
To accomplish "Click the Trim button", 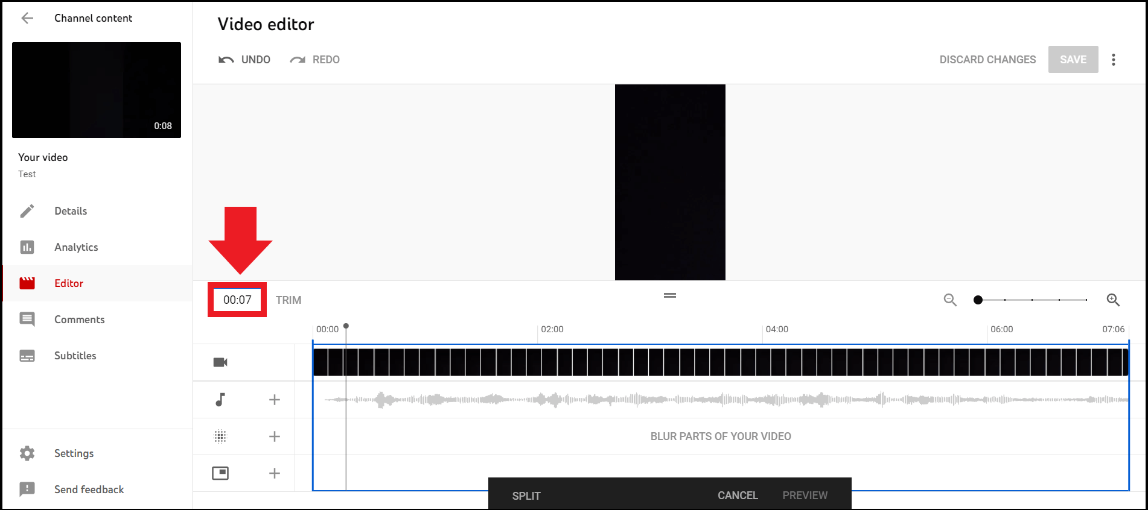I will pyautogui.click(x=289, y=300).
